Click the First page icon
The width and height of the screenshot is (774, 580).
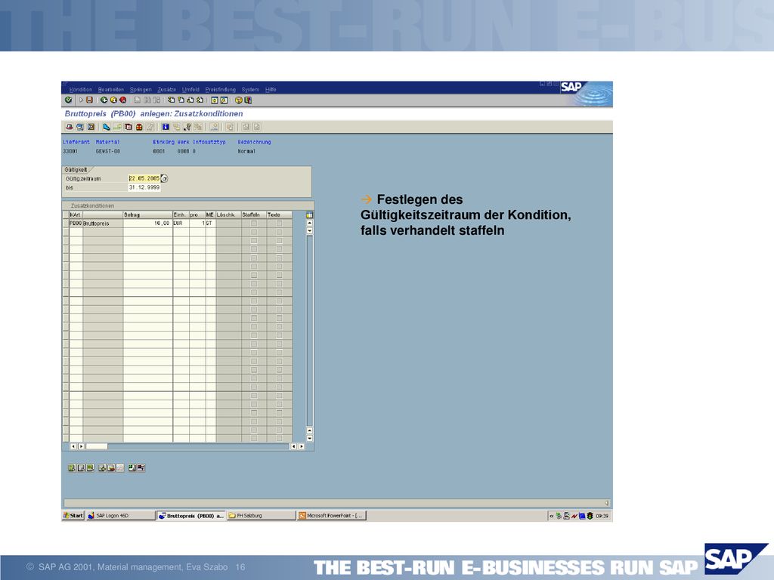tap(171, 100)
